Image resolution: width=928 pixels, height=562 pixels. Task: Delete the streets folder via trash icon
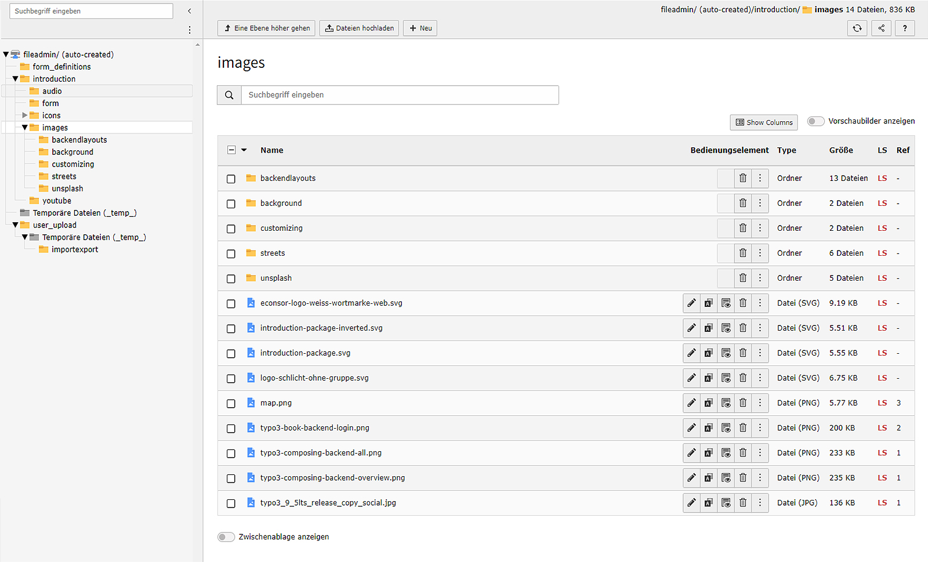point(742,253)
